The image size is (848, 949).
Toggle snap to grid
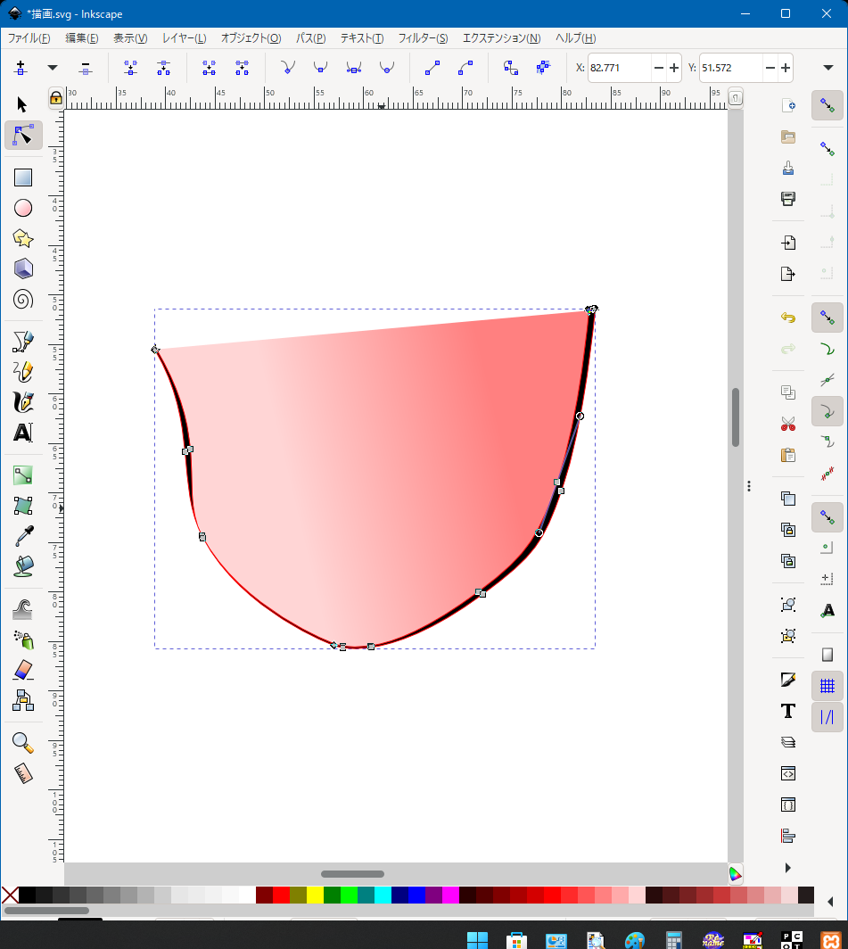827,686
